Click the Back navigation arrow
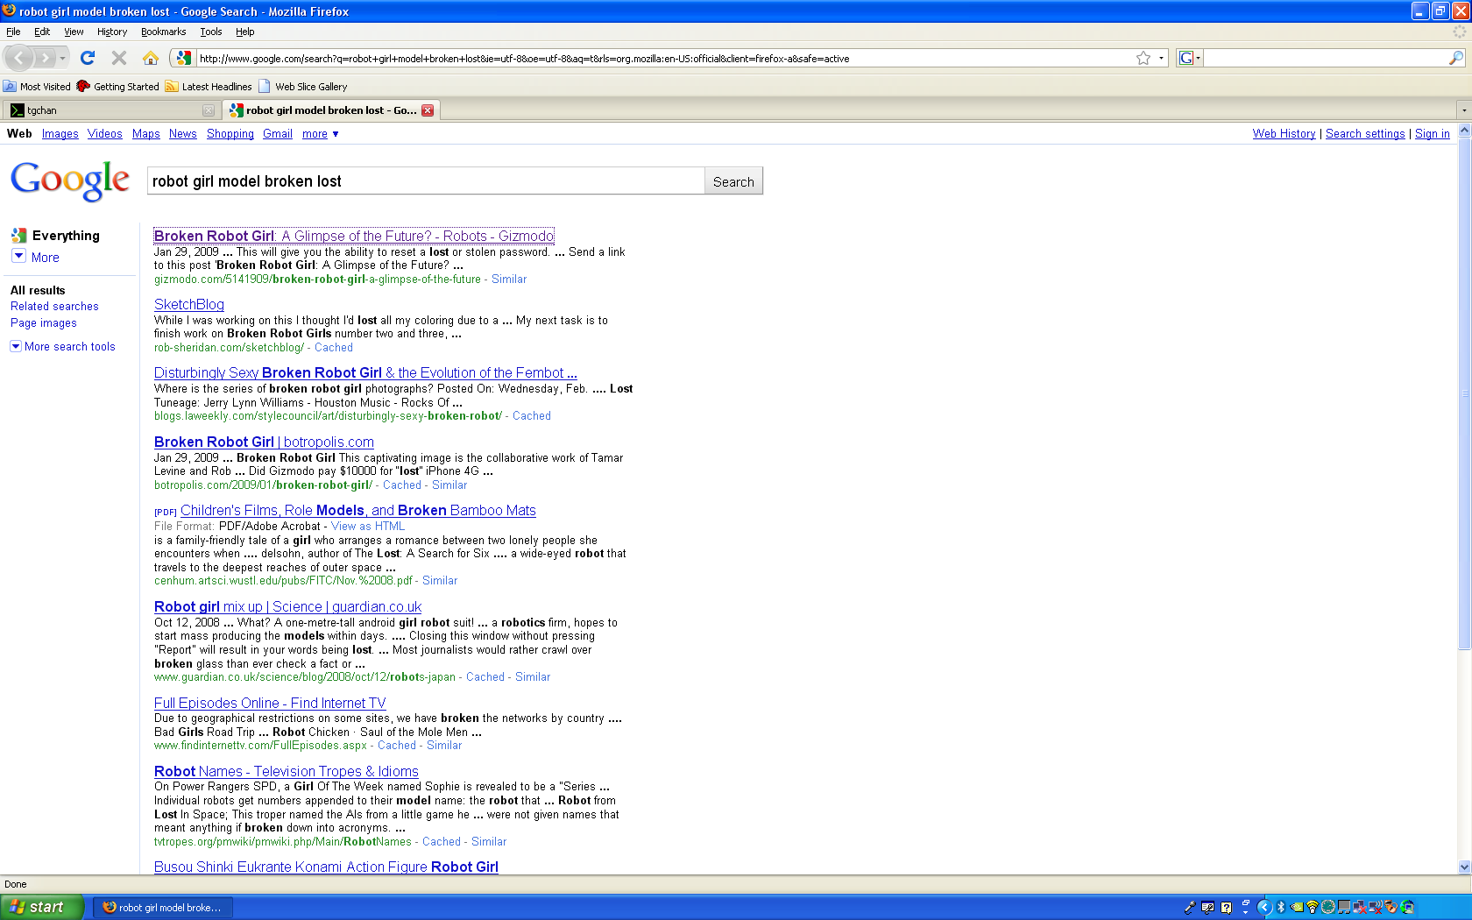Screen dimensions: 1472x920 (19, 58)
